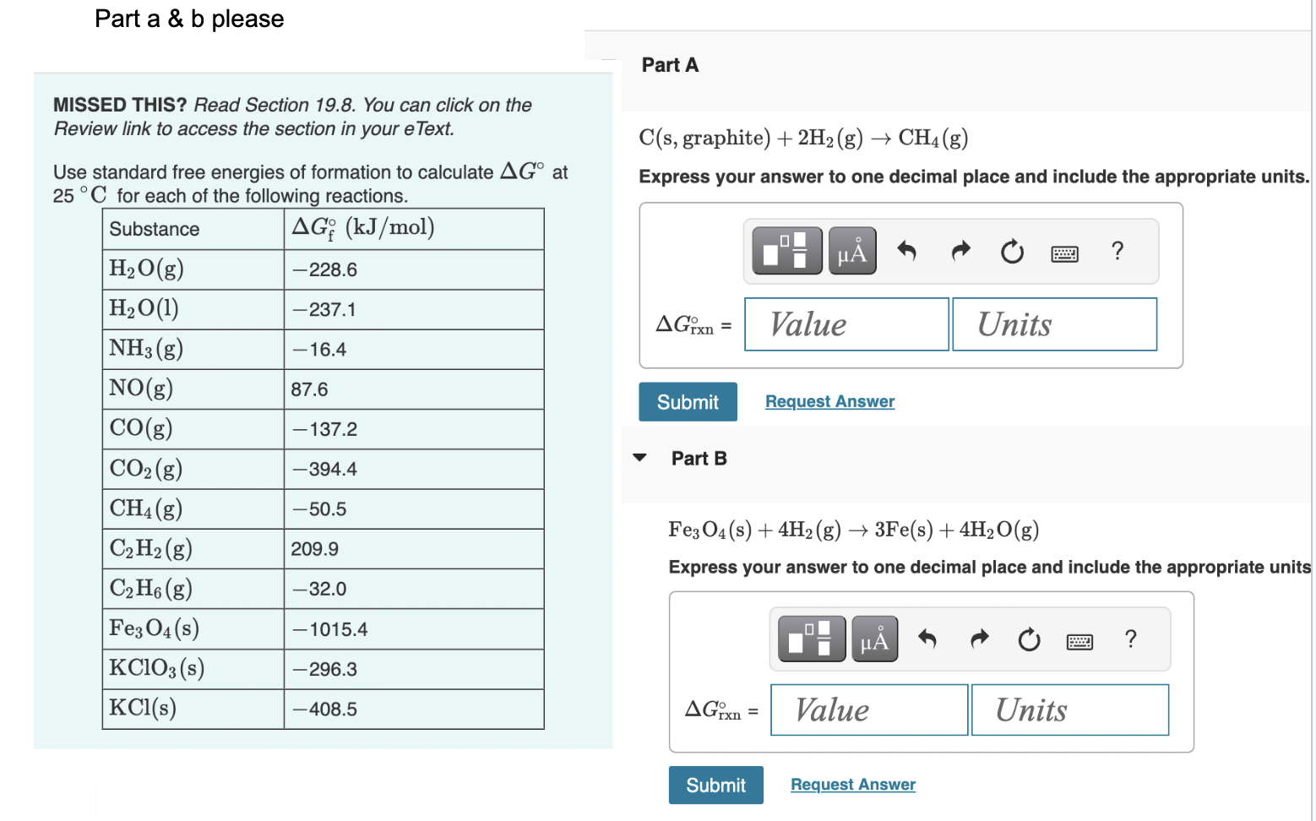
Task: Click the Value input field in Part A
Action: point(846,324)
